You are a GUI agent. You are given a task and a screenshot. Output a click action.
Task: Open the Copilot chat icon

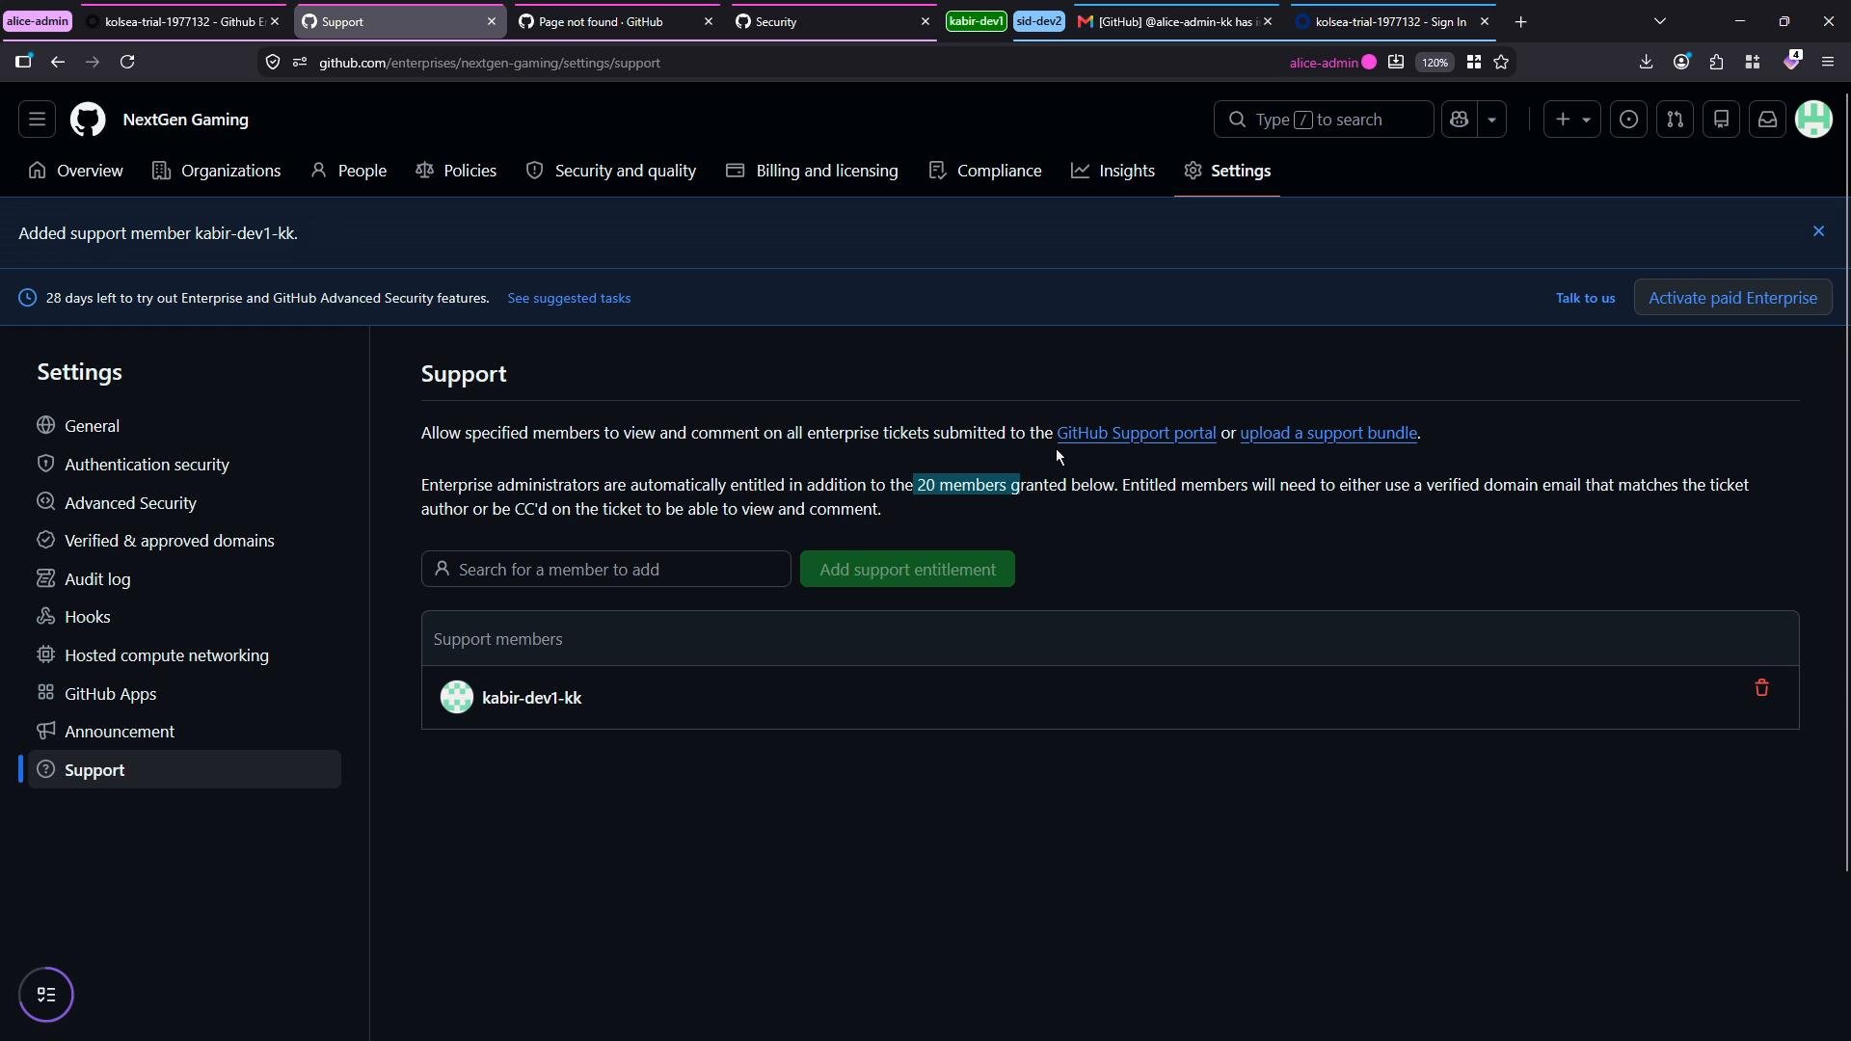pos(1459,120)
